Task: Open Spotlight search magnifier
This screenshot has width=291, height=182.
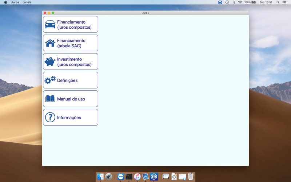Action: click(278, 2)
